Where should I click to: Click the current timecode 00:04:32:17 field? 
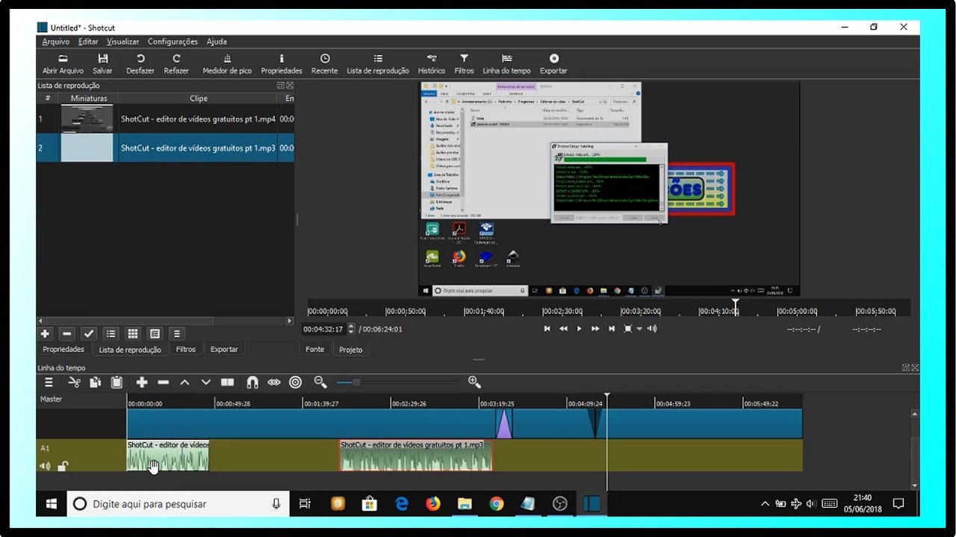324,329
